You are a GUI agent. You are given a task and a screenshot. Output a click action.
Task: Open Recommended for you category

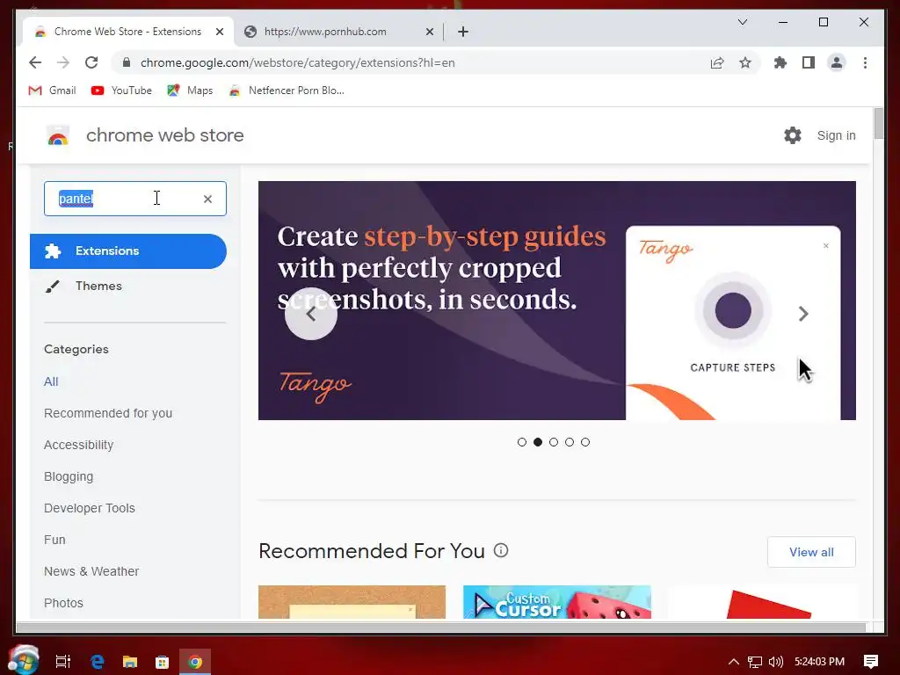click(108, 413)
